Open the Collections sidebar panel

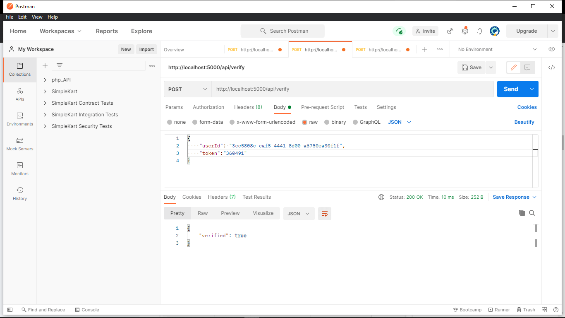tap(20, 70)
